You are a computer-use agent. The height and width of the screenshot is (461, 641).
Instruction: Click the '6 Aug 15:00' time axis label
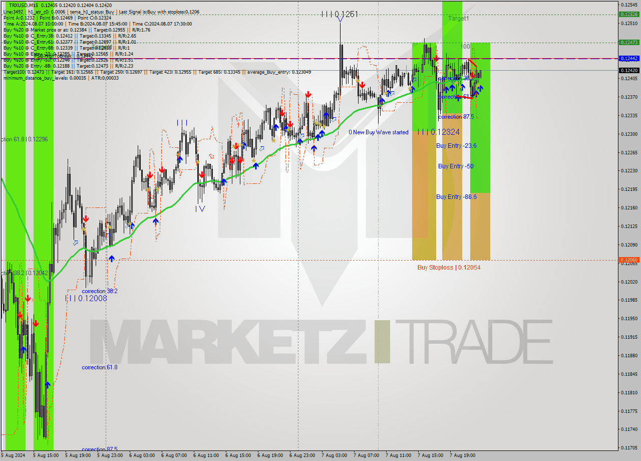click(238, 455)
